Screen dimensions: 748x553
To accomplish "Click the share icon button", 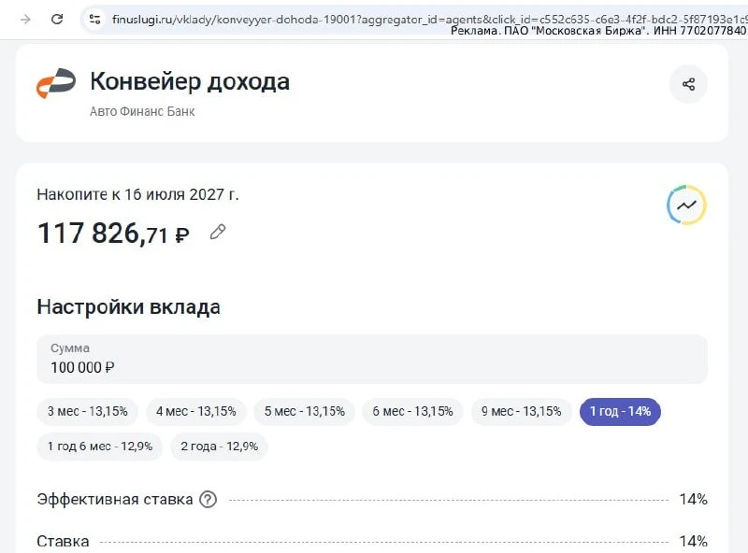I will (x=688, y=84).
